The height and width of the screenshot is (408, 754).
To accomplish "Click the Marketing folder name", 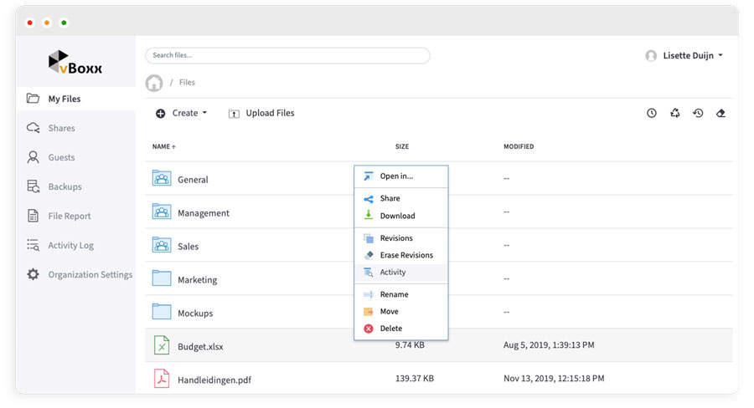I will (x=197, y=280).
